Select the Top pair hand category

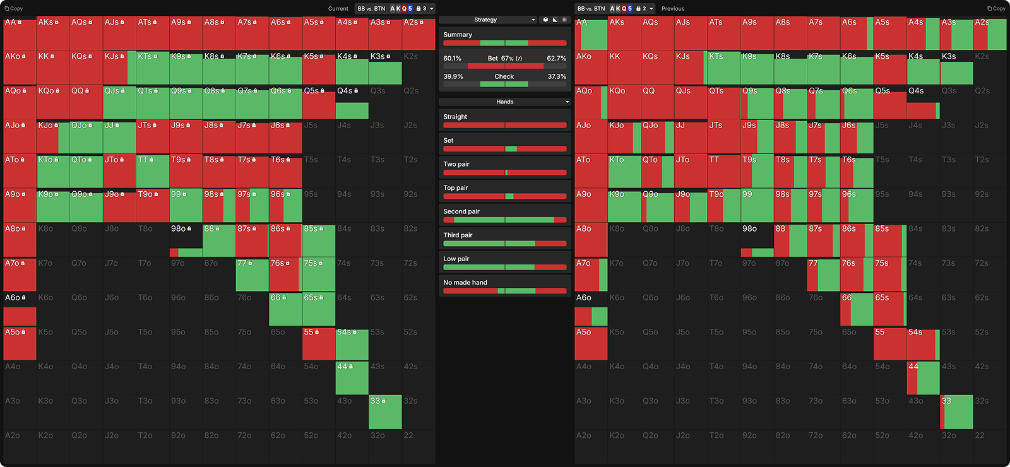[x=504, y=191]
